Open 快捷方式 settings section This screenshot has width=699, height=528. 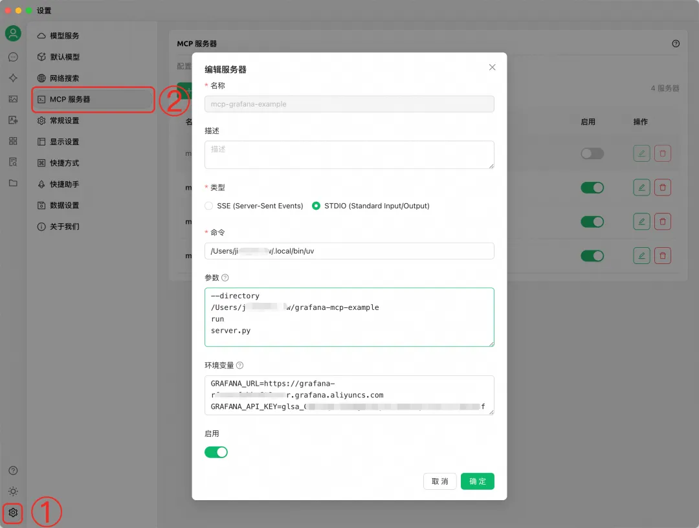[x=94, y=162]
